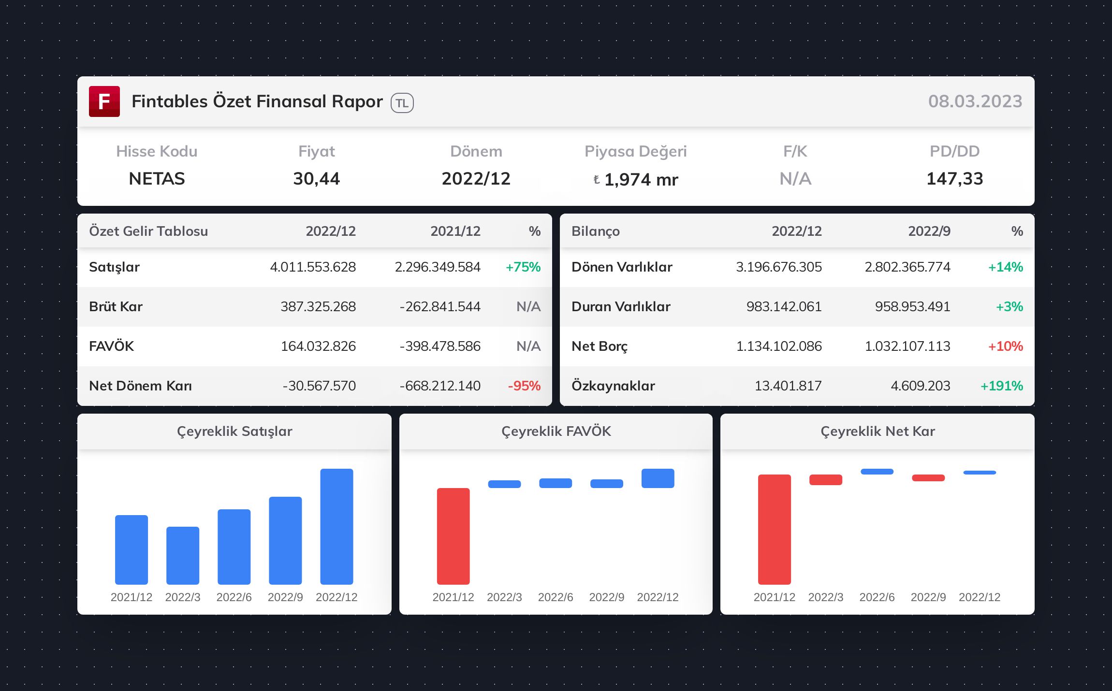Click the 2022/12 blue bar in Çeyreklik FAVÖK
The image size is (1112, 691).
[x=658, y=478]
